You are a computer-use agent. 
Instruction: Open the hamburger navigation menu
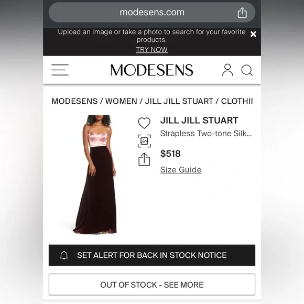(x=60, y=70)
